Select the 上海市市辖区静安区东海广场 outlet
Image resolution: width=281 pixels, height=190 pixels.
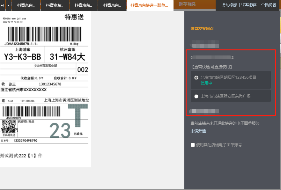(x=196, y=96)
